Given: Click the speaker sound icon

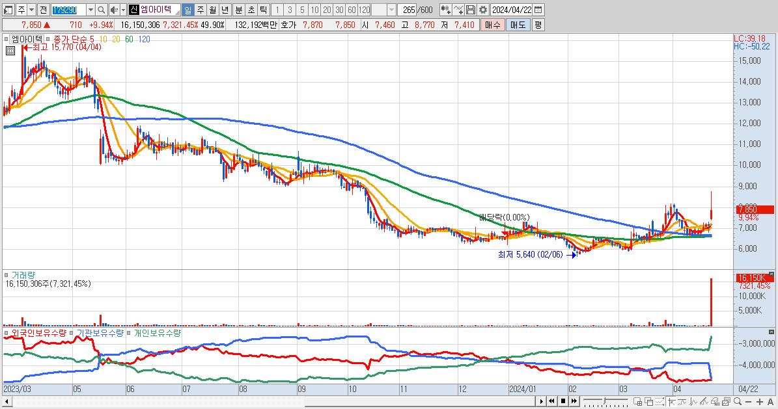Looking at the screenshot, I should [x=114, y=10].
